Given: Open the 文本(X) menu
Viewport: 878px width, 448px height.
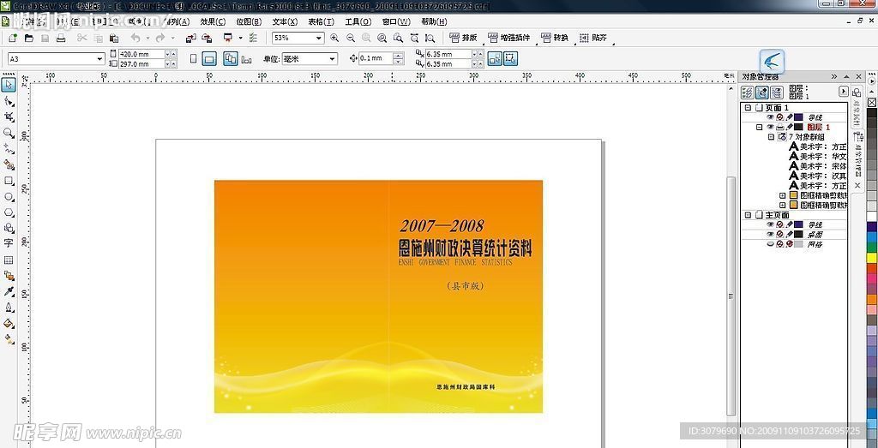Looking at the screenshot, I should 285,21.
